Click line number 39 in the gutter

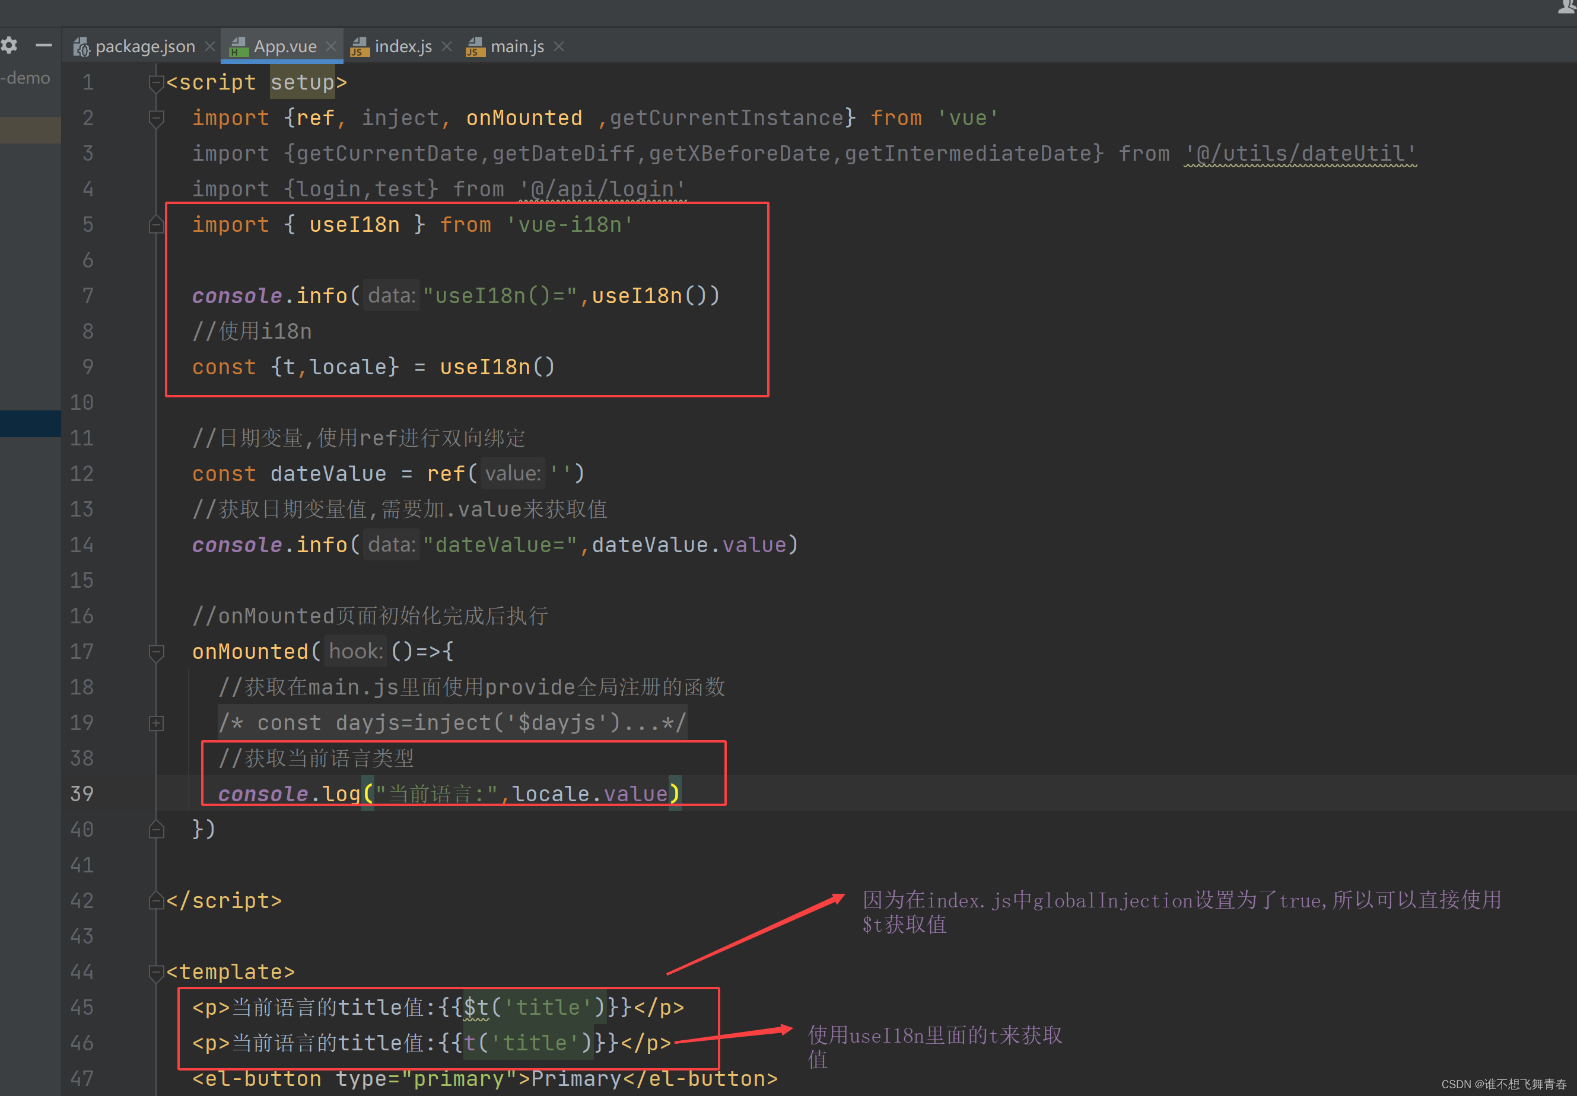pos(82,794)
